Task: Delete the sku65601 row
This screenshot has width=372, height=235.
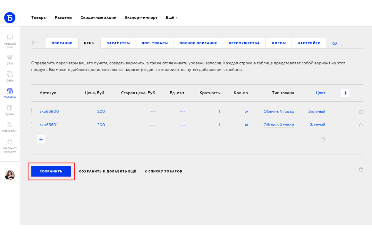Action: 361,125
